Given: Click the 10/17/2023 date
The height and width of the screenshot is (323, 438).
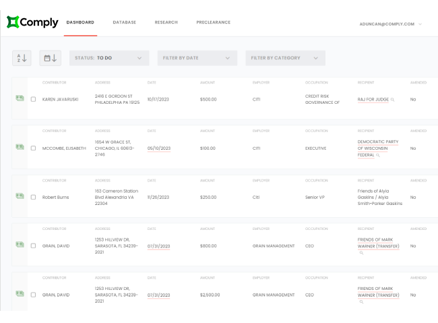Looking at the screenshot, I should point(158,100).
